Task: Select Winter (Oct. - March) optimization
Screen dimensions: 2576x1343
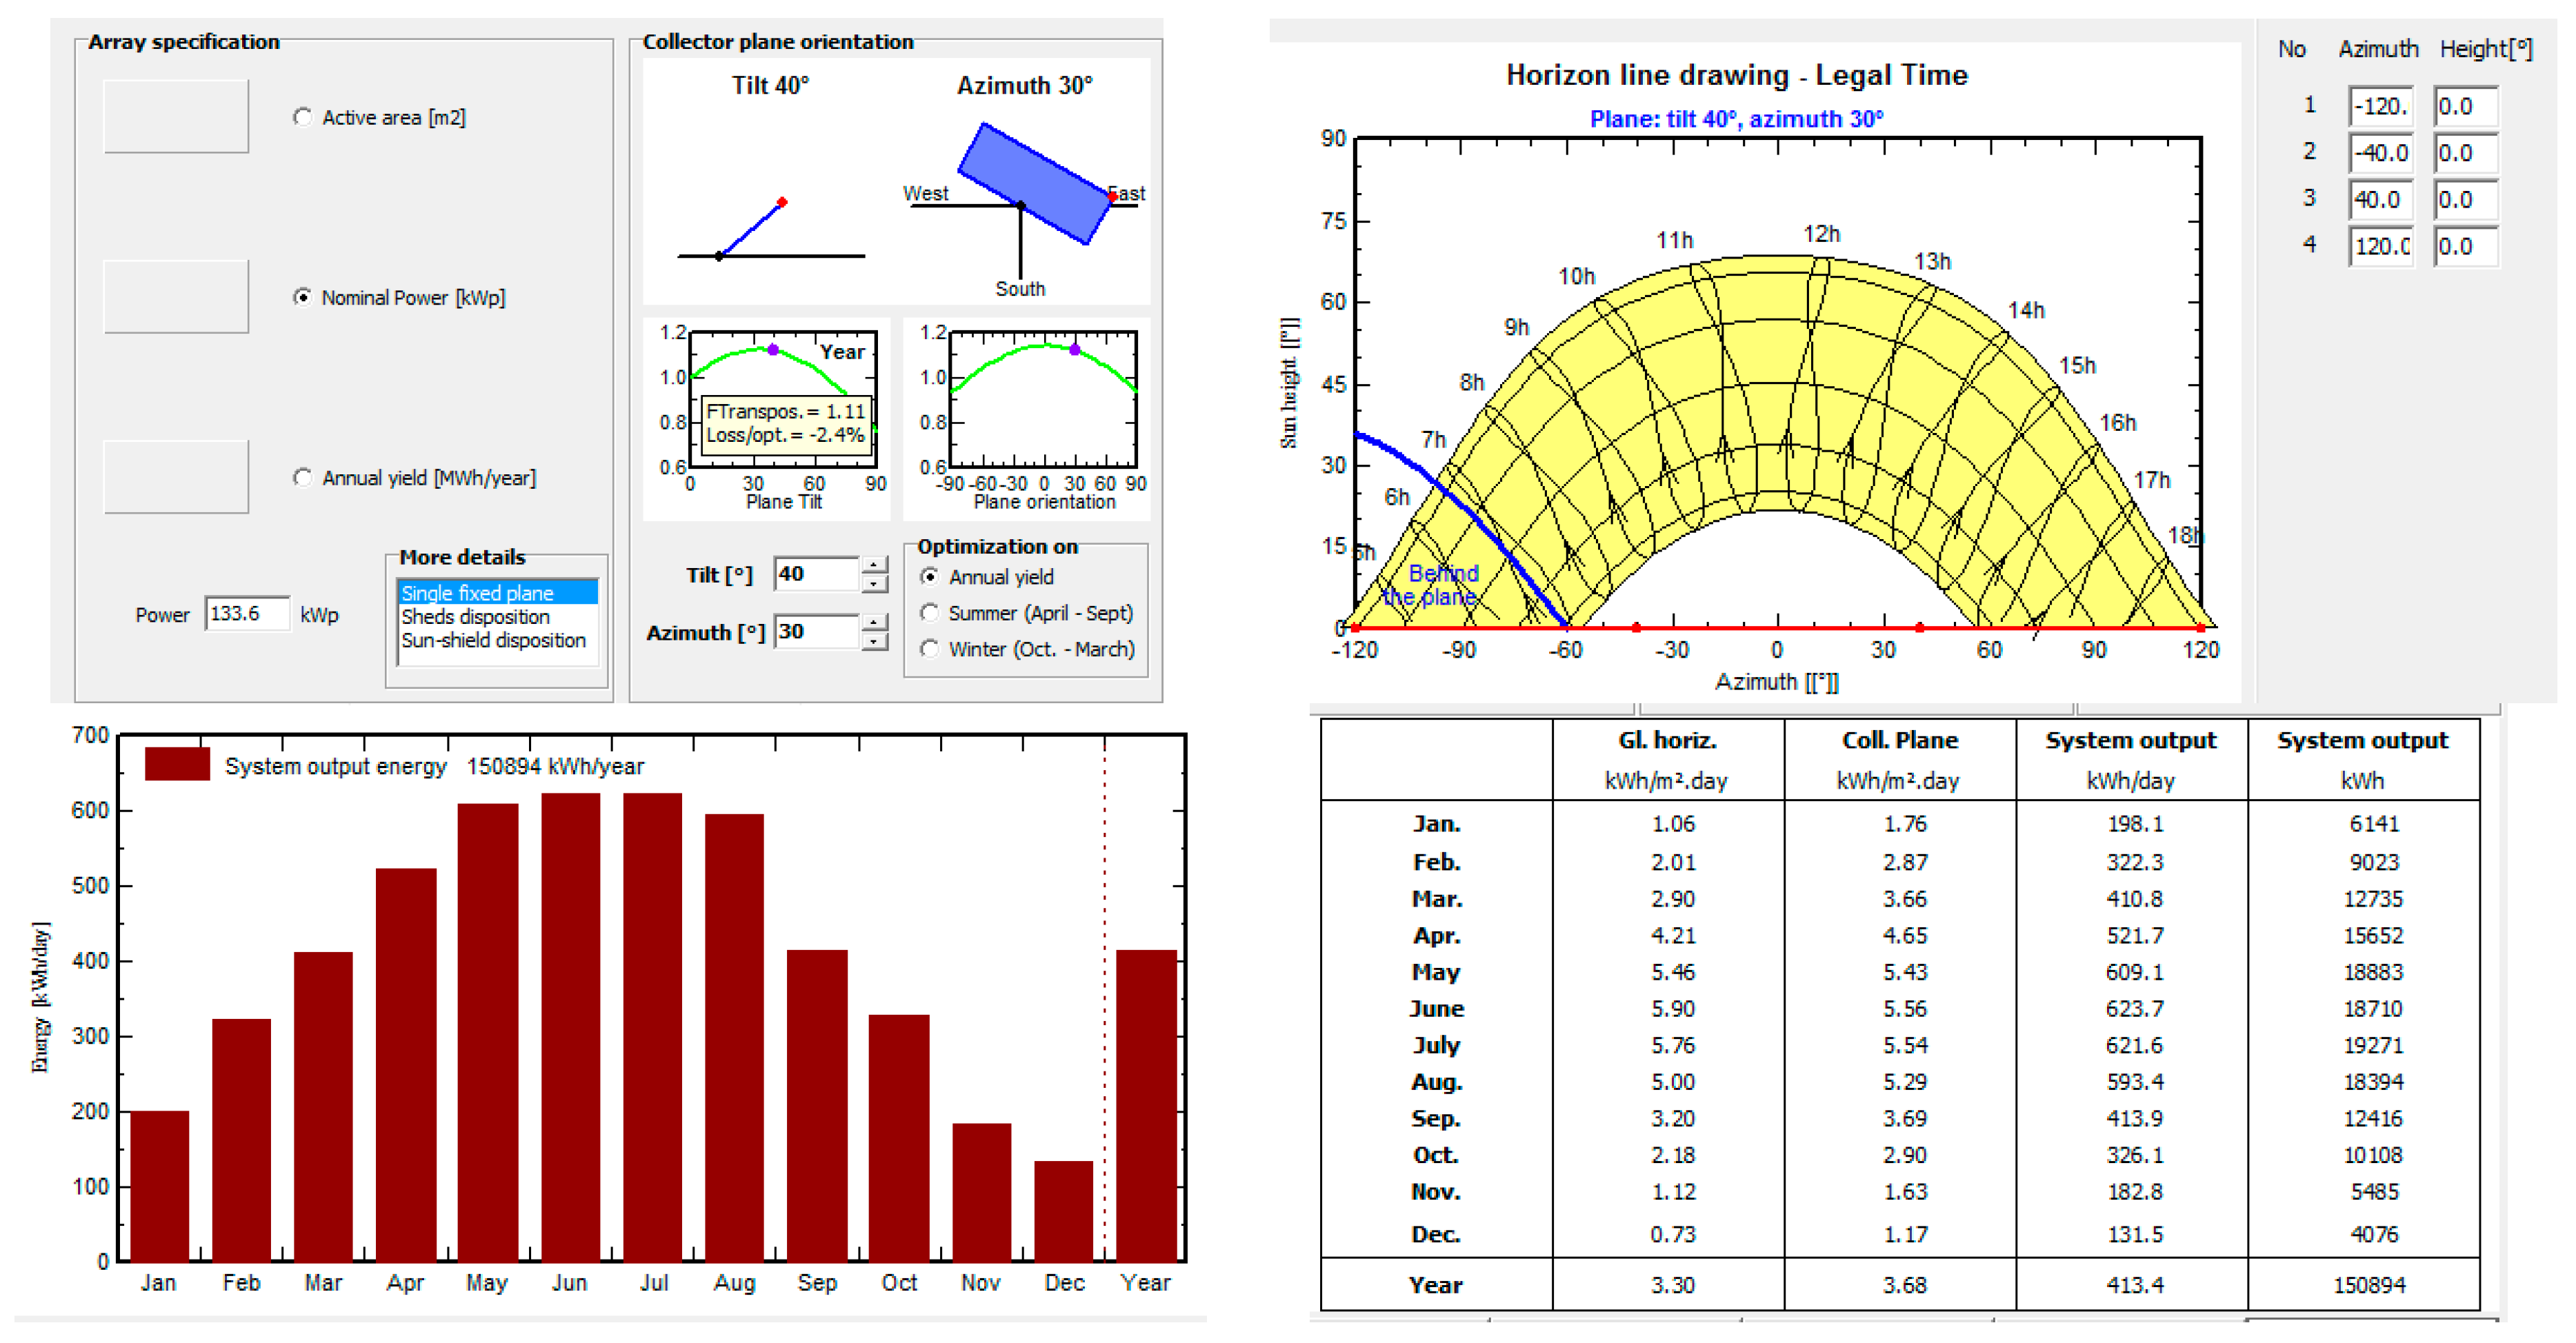Action: pyautogui.click(x=929, y=649)
